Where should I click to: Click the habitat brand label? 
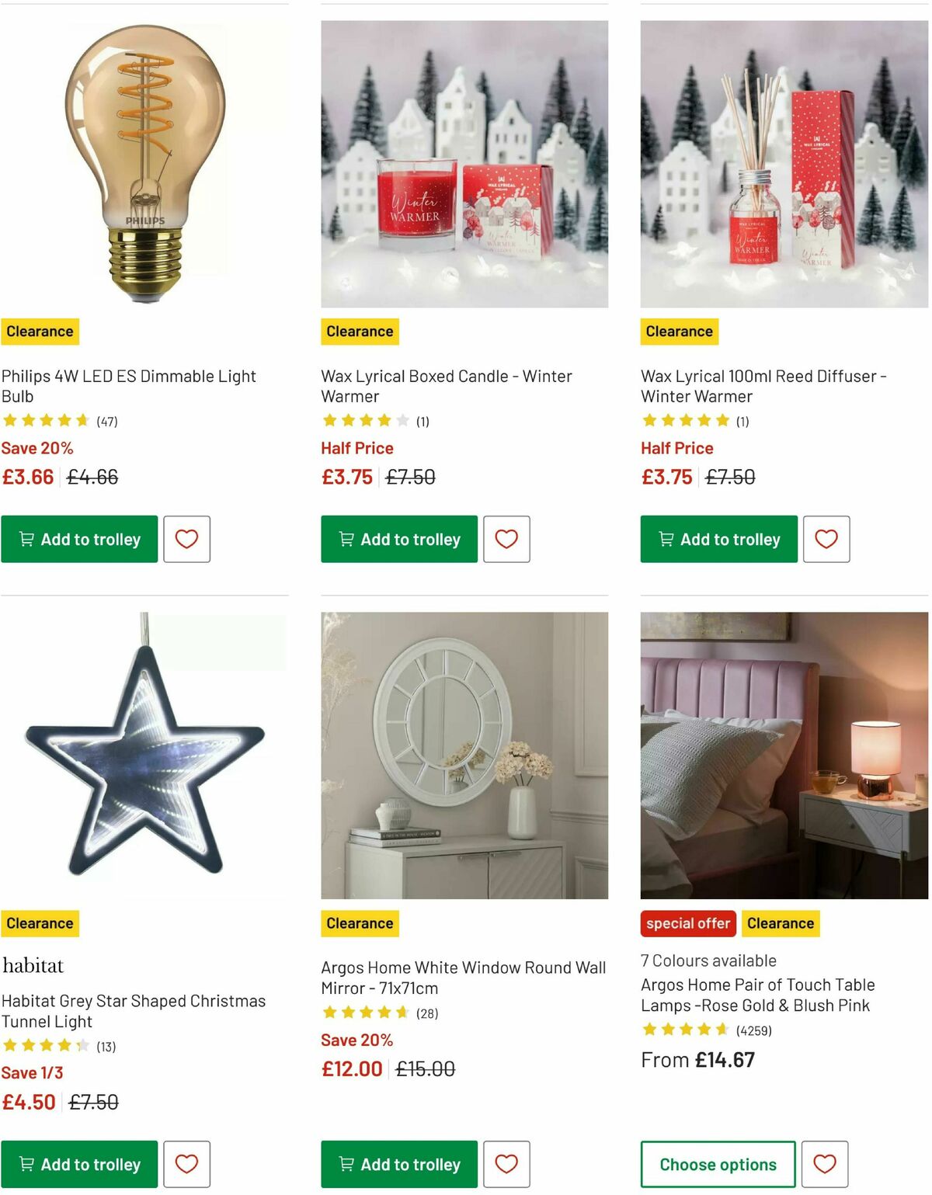click(x=33, y=964)
